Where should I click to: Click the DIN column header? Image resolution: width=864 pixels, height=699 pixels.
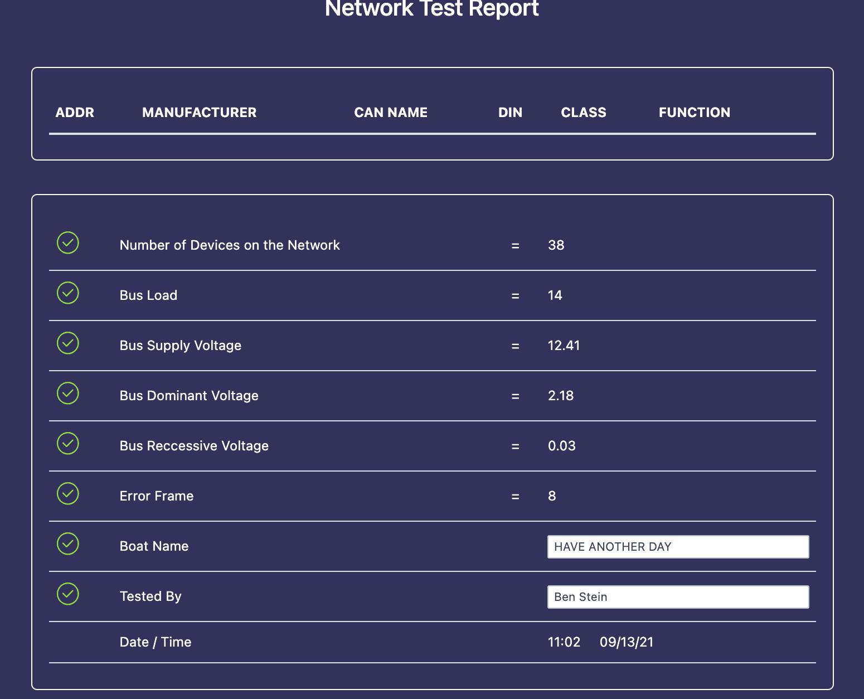(x=511, y=113)
